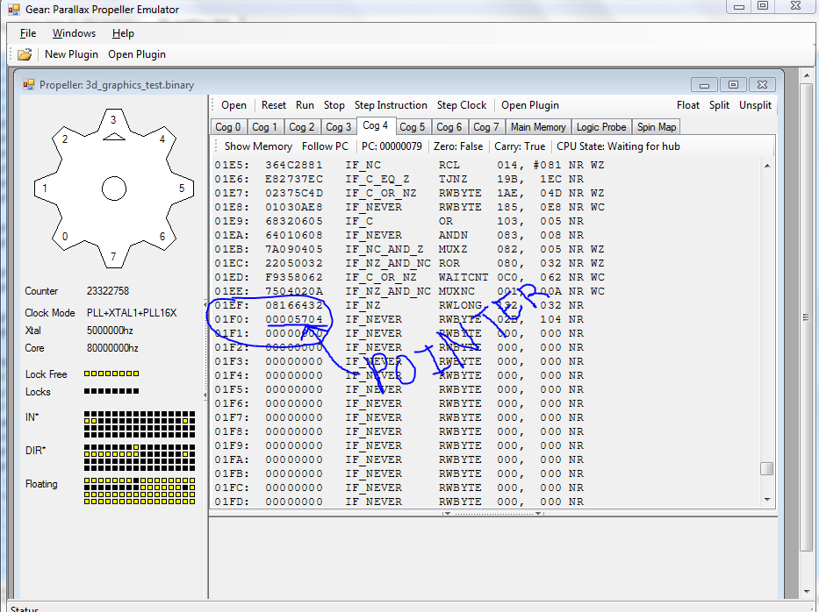Click the disassembly scrollbar down arrow
The image size is (819, 612).
point(768,499)
